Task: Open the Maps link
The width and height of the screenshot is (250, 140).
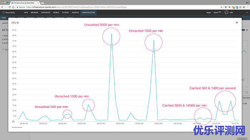Action: [209, 12]
